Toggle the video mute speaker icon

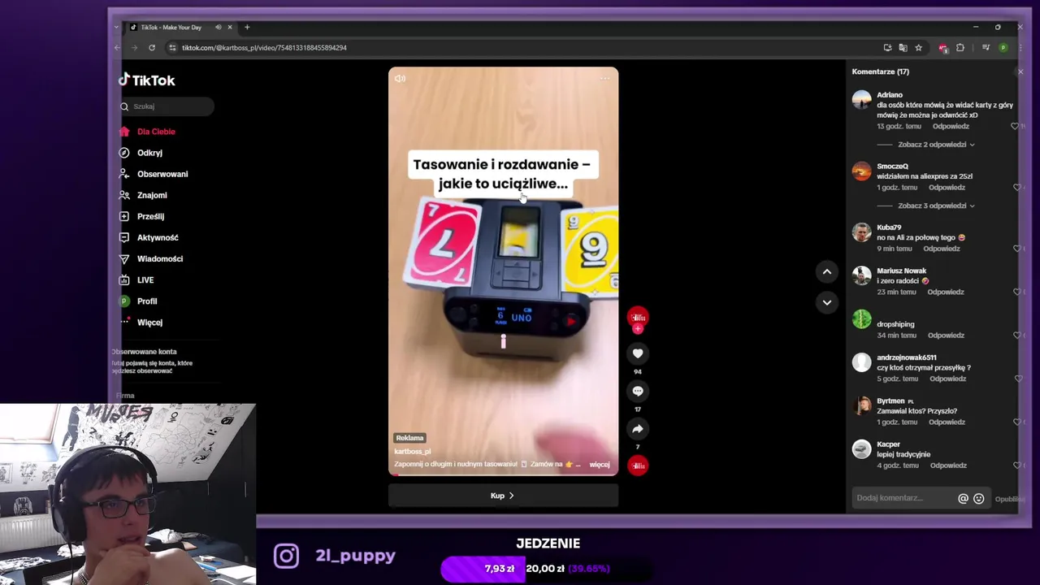pyautogui.click(x=400, y=79)
